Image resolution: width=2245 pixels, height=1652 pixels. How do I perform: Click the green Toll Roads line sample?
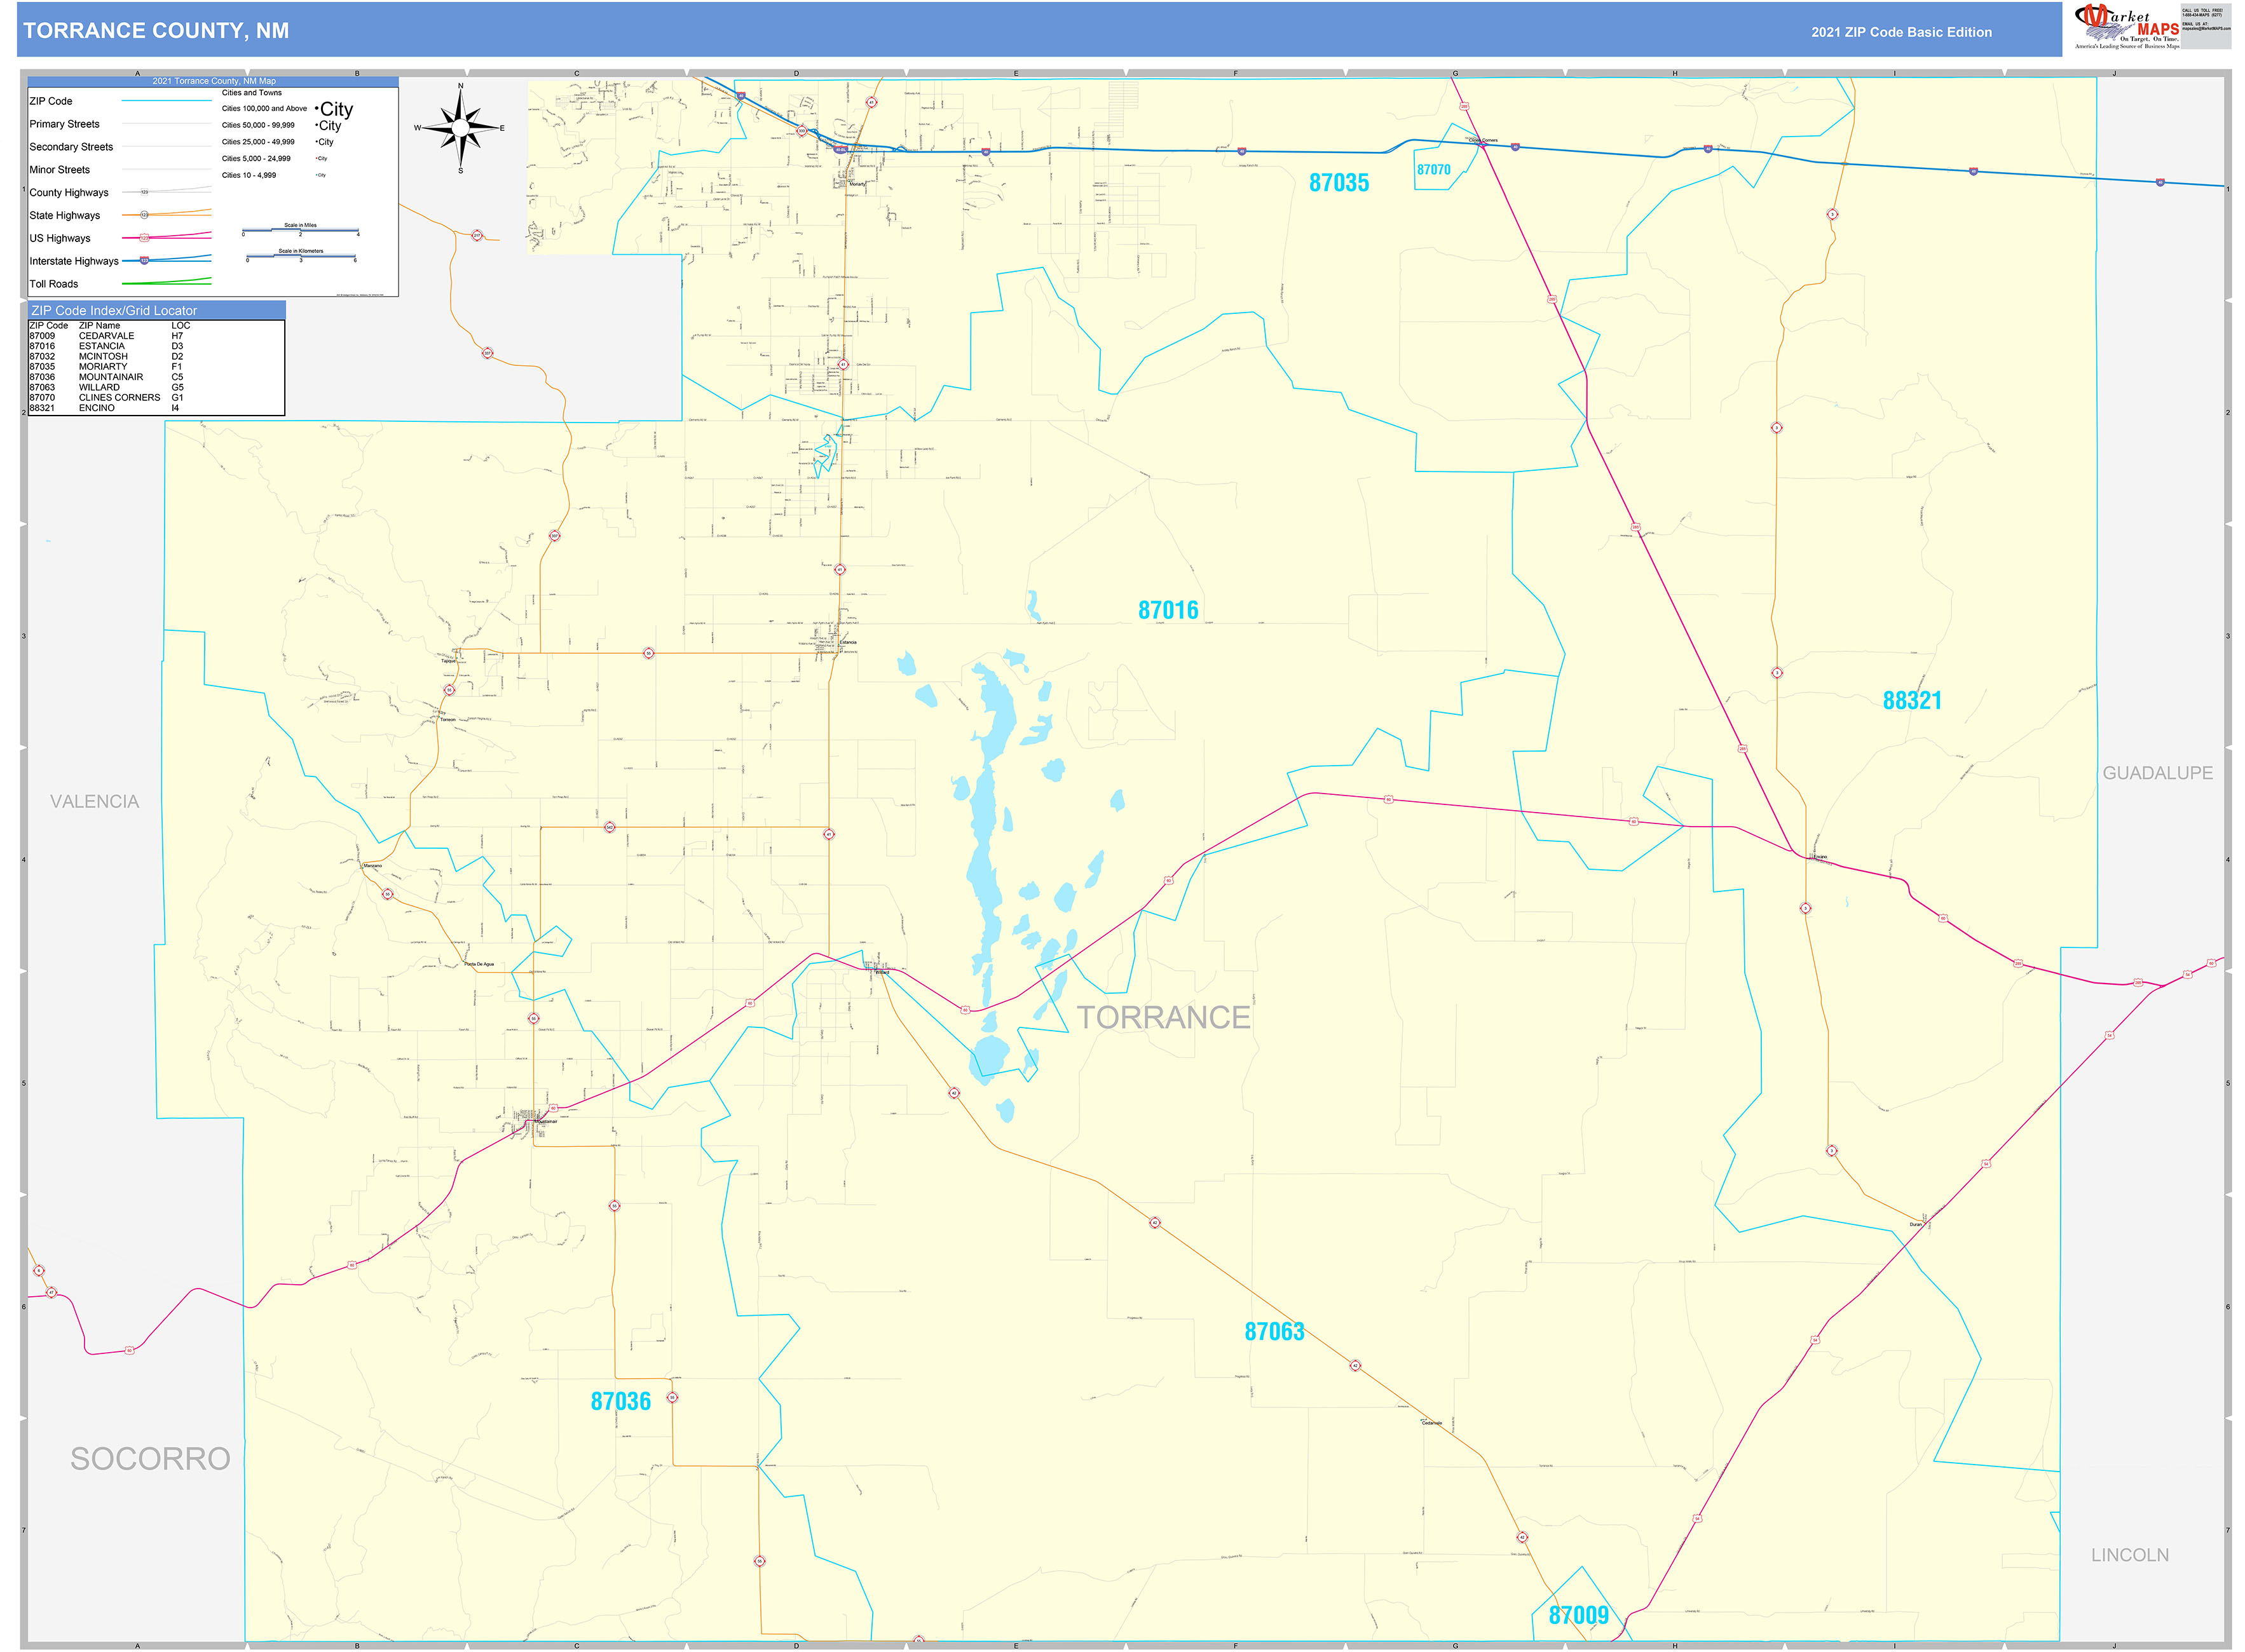click(166, 283)
